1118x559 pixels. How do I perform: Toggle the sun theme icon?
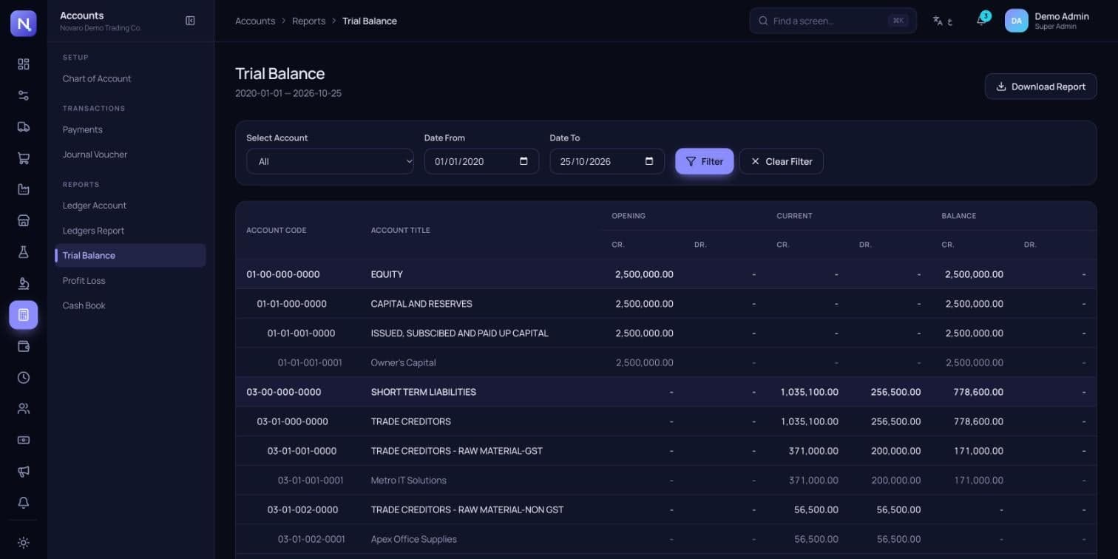point(24,543)
